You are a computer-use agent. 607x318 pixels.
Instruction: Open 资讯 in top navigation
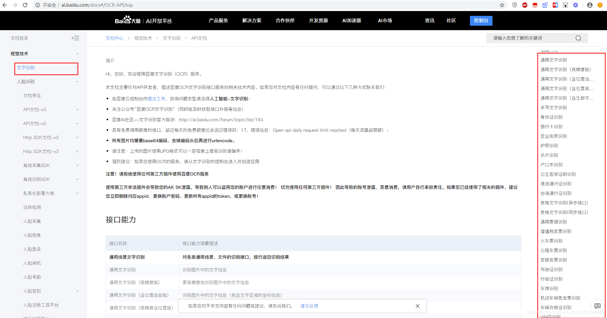[430, 20]
